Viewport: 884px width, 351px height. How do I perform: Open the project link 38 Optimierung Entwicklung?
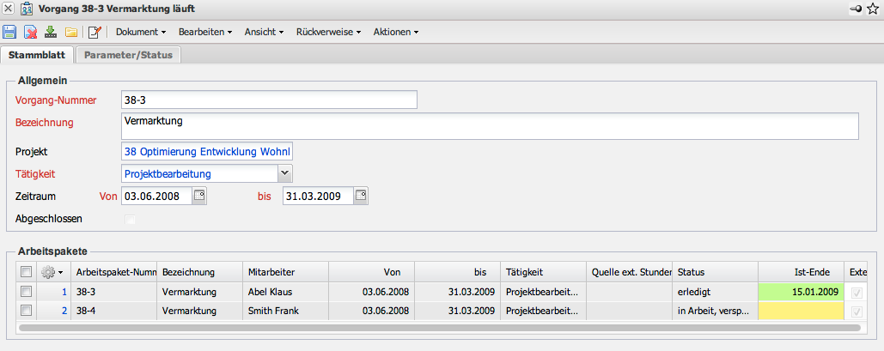207,152
